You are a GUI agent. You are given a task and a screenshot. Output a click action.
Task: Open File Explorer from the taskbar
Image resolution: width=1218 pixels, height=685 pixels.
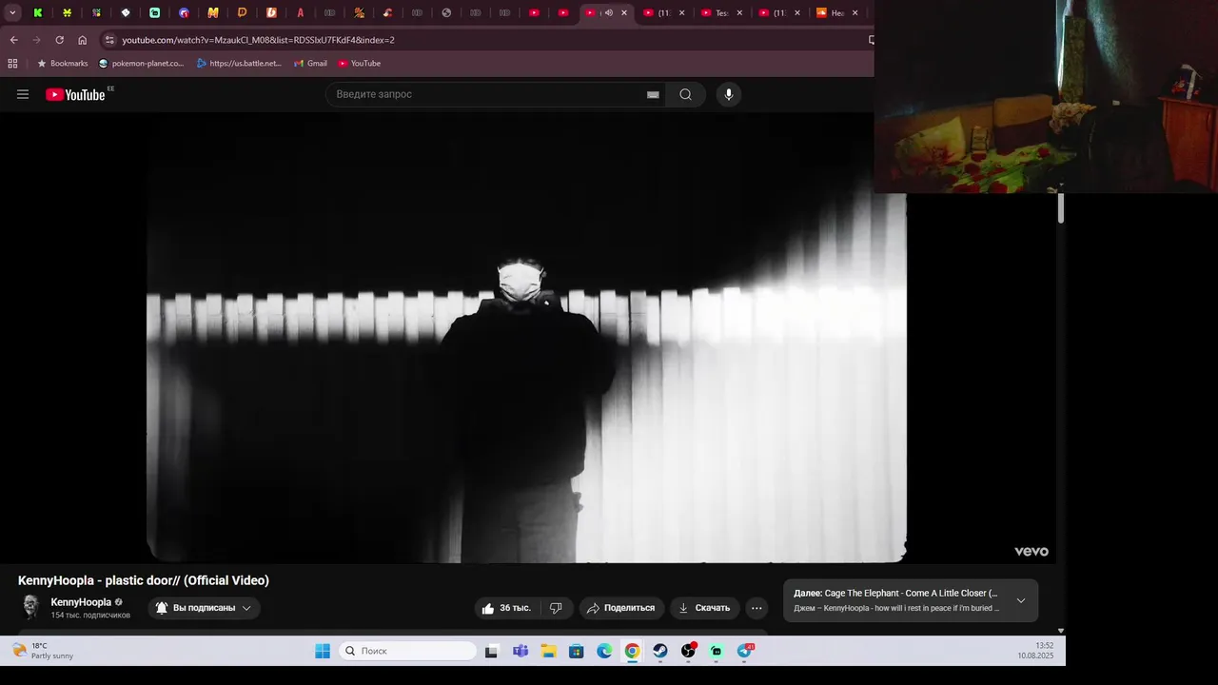point(548,651)
